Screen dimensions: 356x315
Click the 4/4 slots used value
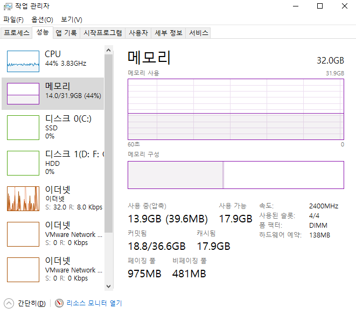coord(314,215)
